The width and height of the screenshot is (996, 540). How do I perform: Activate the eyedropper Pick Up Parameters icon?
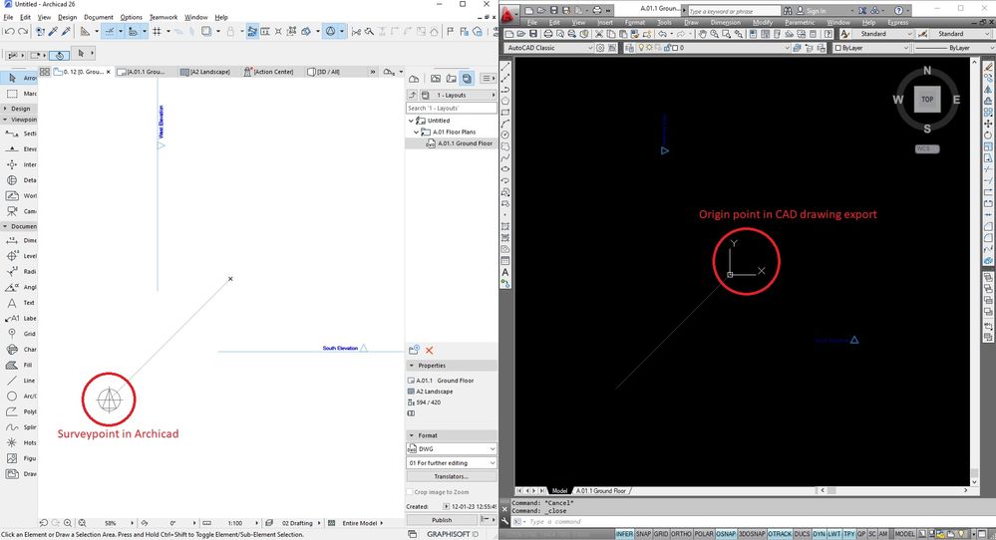point(54,31)
